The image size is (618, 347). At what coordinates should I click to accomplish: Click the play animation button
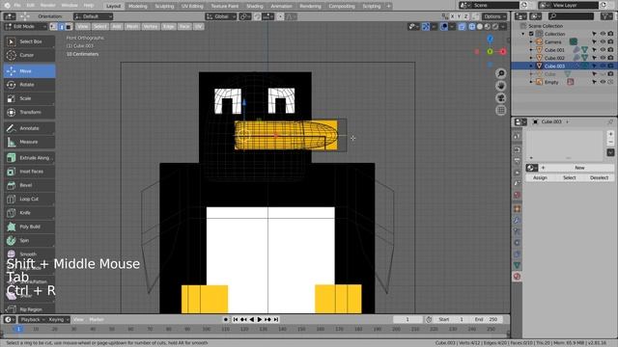(260, 319)
